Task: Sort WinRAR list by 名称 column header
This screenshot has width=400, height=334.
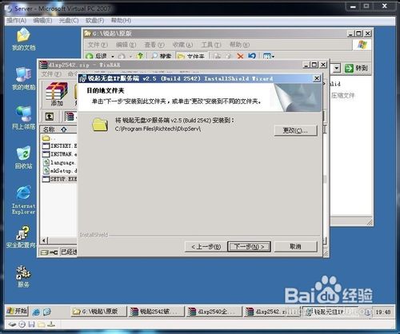Action: tap(58, 129)
